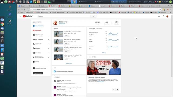This screenshot has width=173, height=97.
Task: Open the Discovery bookmark folder
Action: coord(61,12)
